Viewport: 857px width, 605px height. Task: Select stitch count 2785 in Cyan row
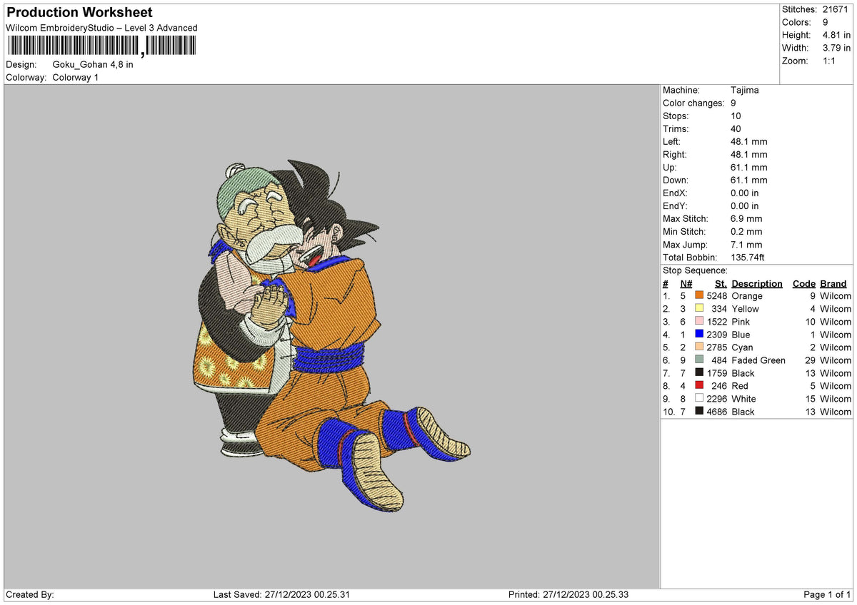click(716, 347)
